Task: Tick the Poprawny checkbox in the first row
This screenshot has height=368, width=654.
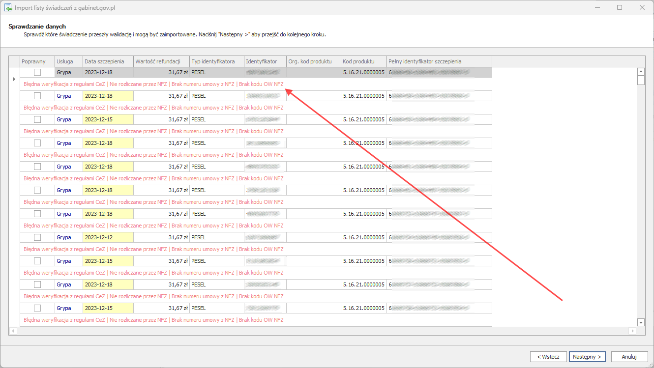Action: pos(37,72)
